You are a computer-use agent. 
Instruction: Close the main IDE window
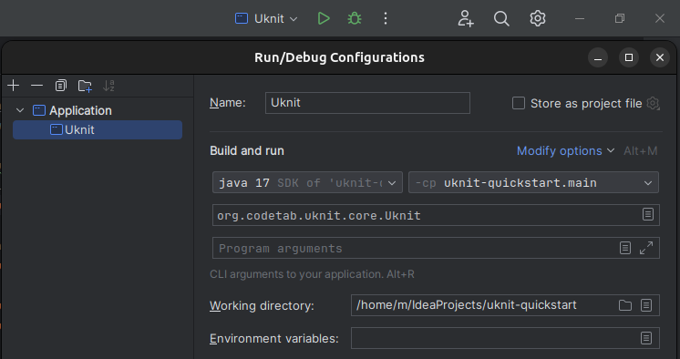[x=660, y=18]
